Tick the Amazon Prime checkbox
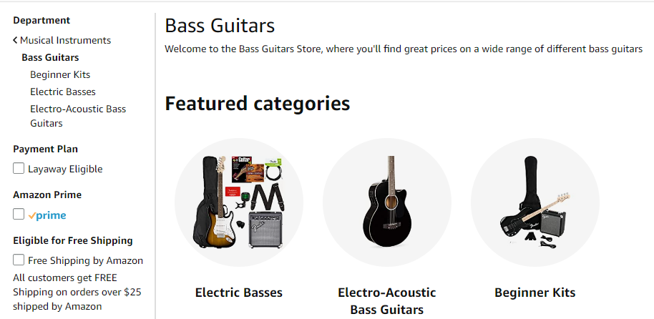 pyautogui.click(x=19, y=215)
